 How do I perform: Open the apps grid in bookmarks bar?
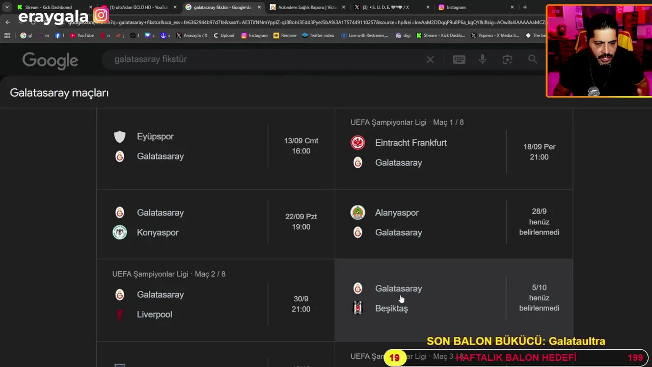(x=7, y=35)
